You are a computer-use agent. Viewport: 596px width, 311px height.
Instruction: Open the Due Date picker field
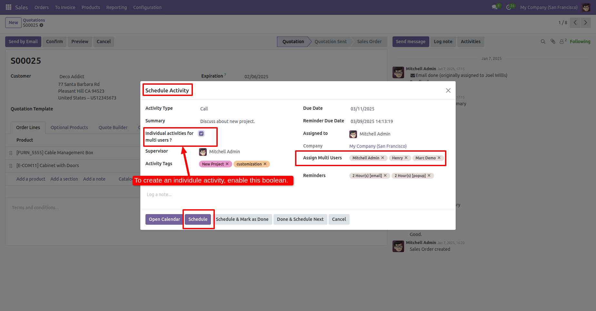coord(399,109)
